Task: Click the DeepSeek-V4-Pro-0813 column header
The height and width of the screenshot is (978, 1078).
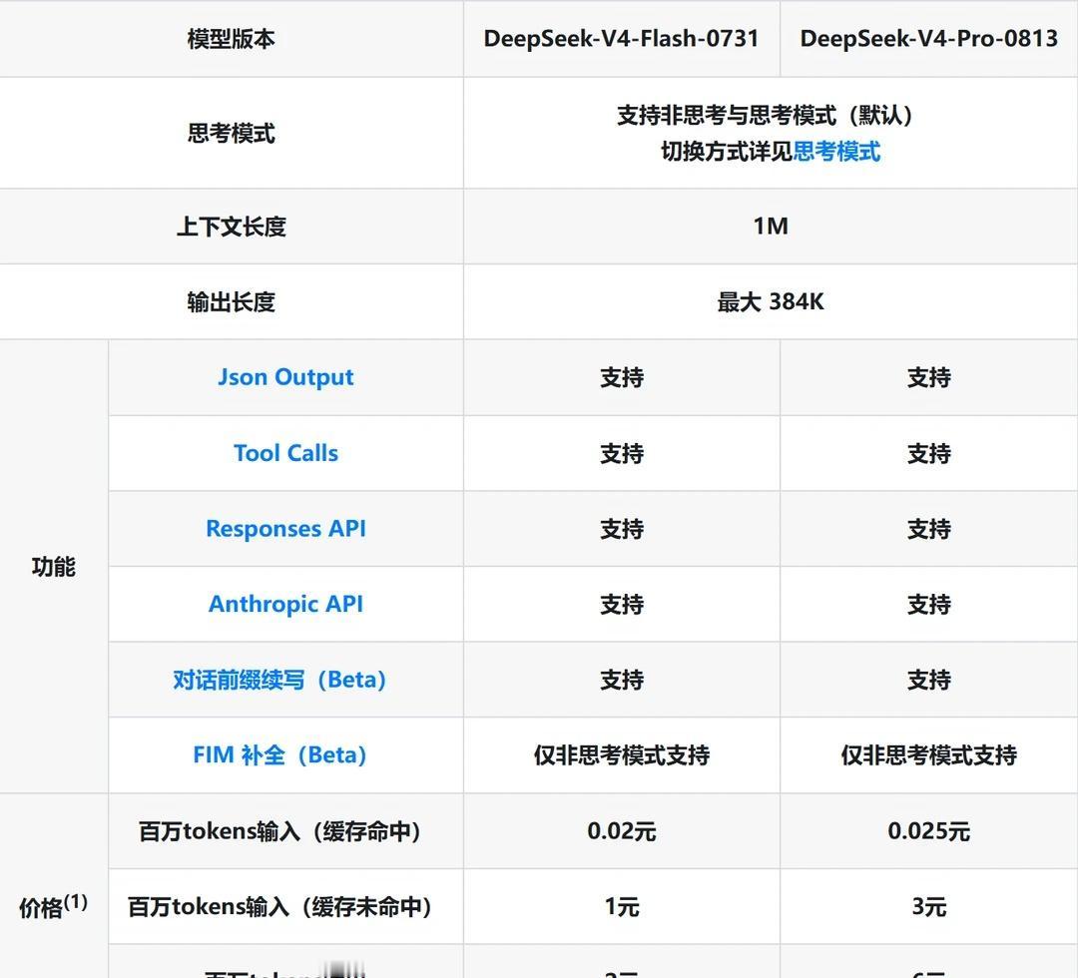Action: 929,39
